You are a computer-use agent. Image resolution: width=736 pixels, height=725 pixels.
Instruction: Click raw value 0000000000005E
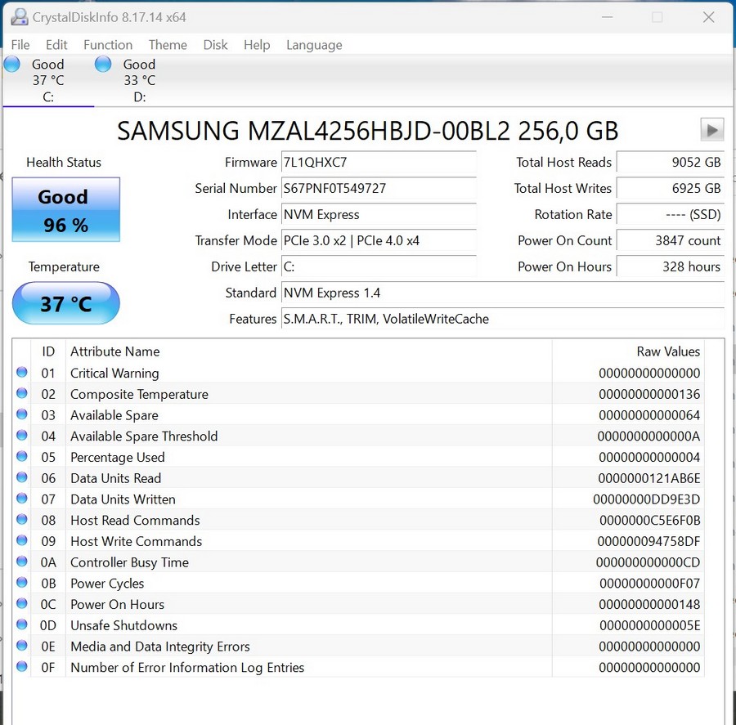click(x=649, y=625)
